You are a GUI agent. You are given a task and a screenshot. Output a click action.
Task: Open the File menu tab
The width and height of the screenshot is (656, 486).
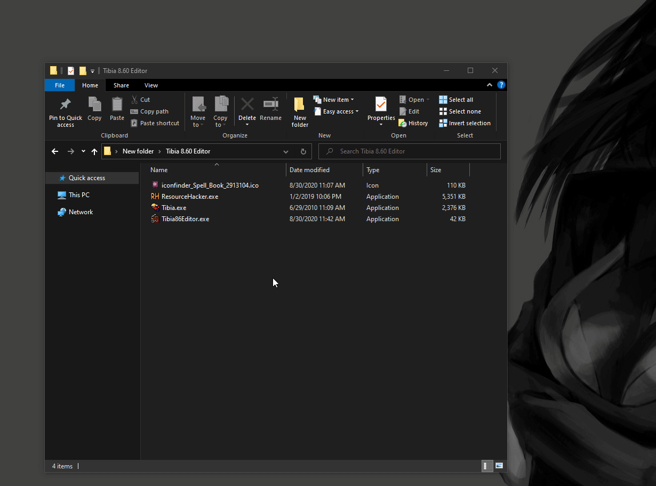[x=60, y=85]
